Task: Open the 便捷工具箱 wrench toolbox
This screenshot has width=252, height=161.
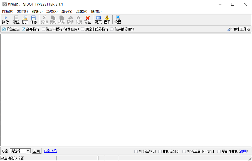Action: tap(239, 29)
